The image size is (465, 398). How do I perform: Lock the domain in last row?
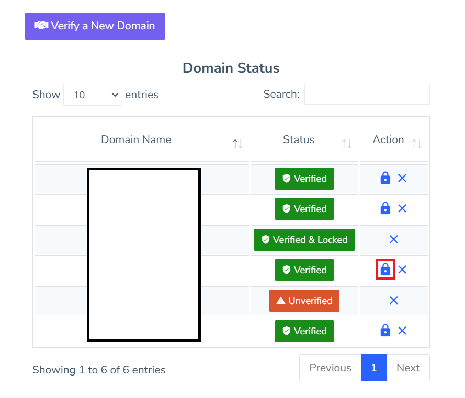(385, 331)
